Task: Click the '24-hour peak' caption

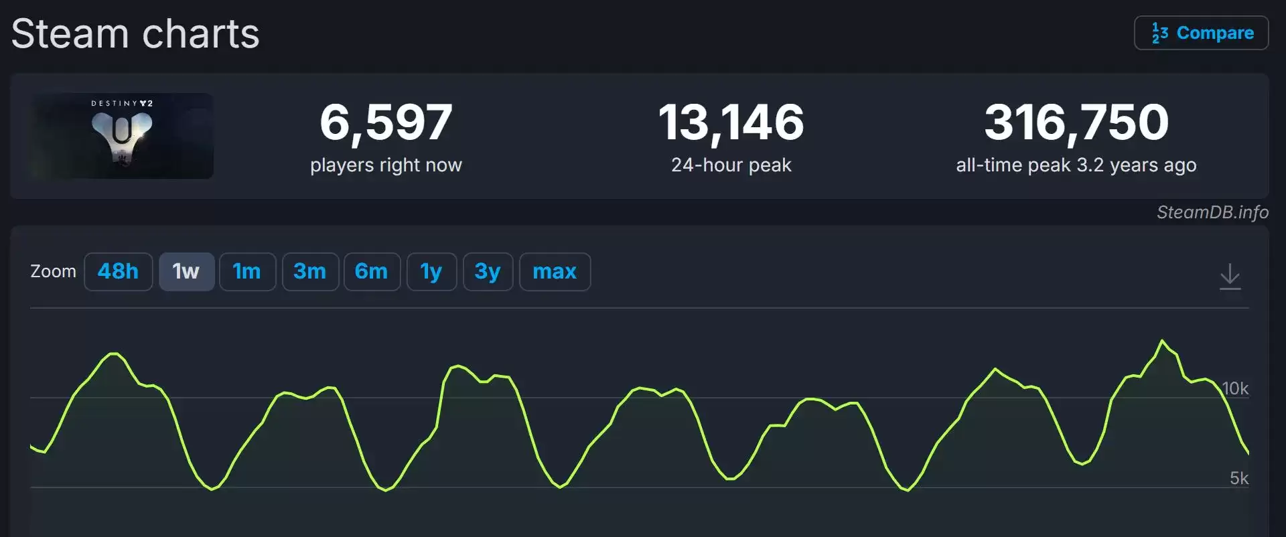Action: (731, 165)
